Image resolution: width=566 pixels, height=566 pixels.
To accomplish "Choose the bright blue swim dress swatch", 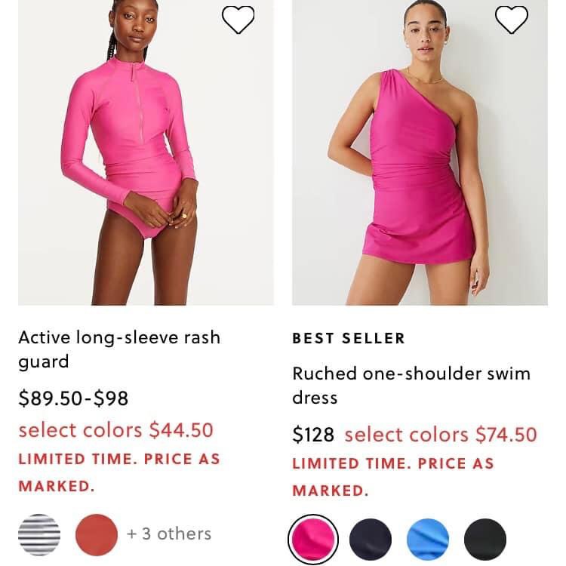I will (428, 540).
